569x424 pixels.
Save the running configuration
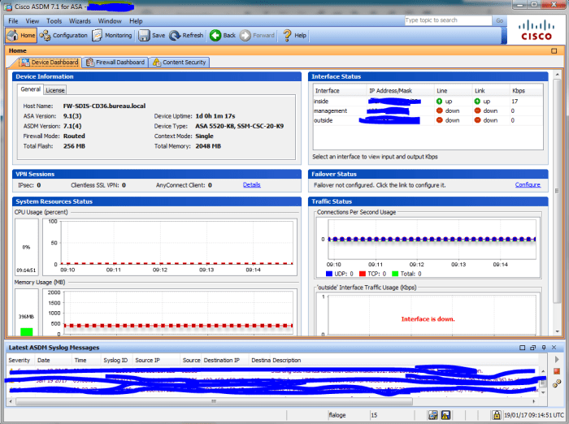pyautogui.click(x=152, y=36)
